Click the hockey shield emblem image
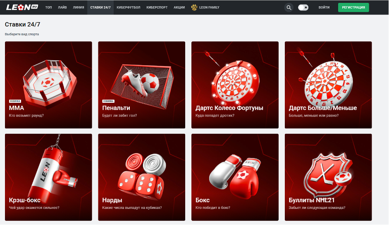The image size is (389, 225). [327, 174]
